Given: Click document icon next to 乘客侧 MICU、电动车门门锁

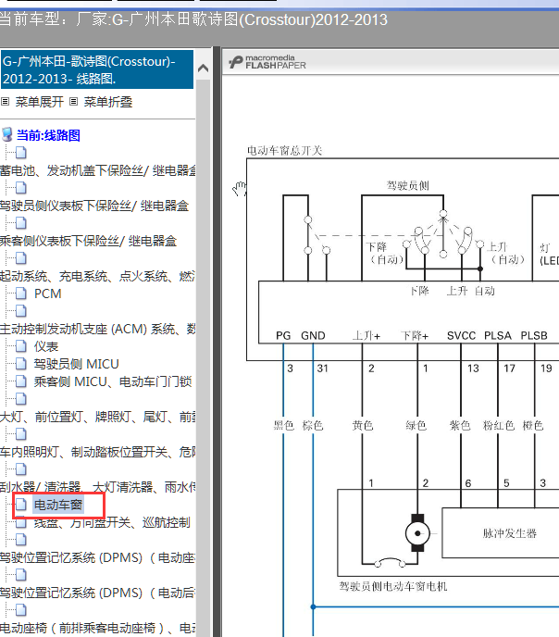Looking at the screenshot, I should (20, 381).
